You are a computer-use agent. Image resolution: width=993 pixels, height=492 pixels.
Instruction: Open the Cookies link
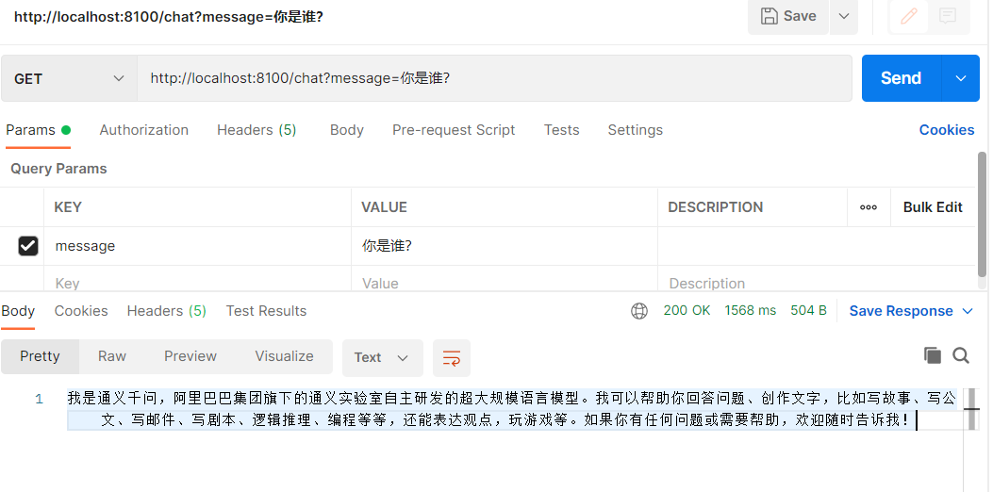[947, 130]
